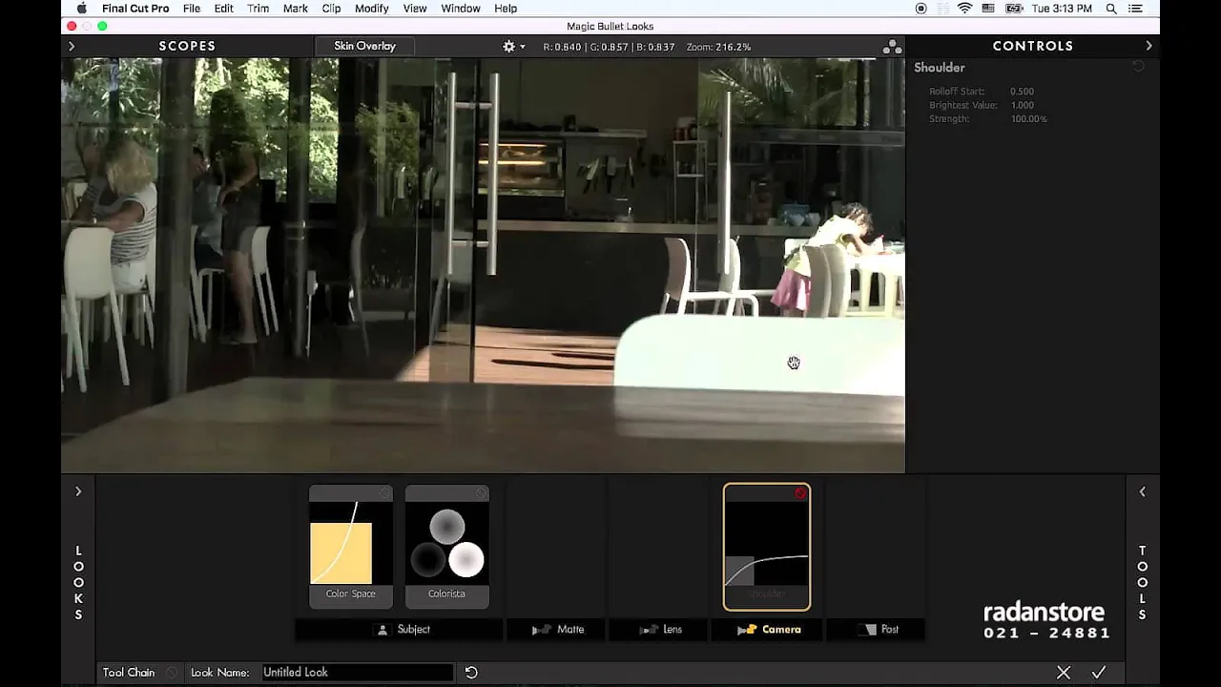This screenshot has width=1221, height=687.
Task: Reset the Shoulder tool parameters
Action: tap(1138, 67)
